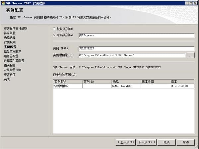Viewport: 199px width, 149px height.
Task: Click the SQL Server setup title bar icon
Action: click(3, 3)
